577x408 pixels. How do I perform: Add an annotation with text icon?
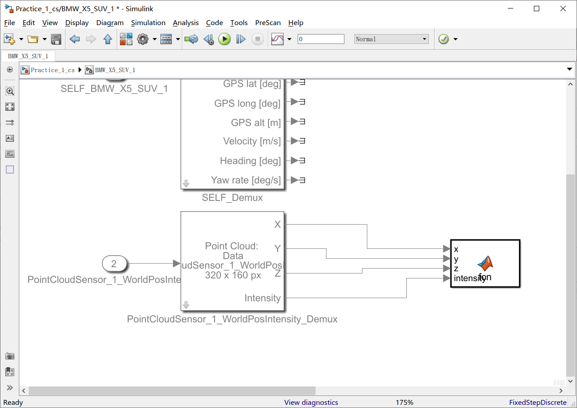[10, 138]
